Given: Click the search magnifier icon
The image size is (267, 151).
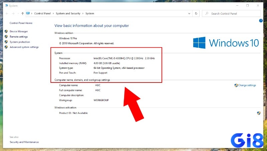Looking at the screenshot, I should pos(207,13).
